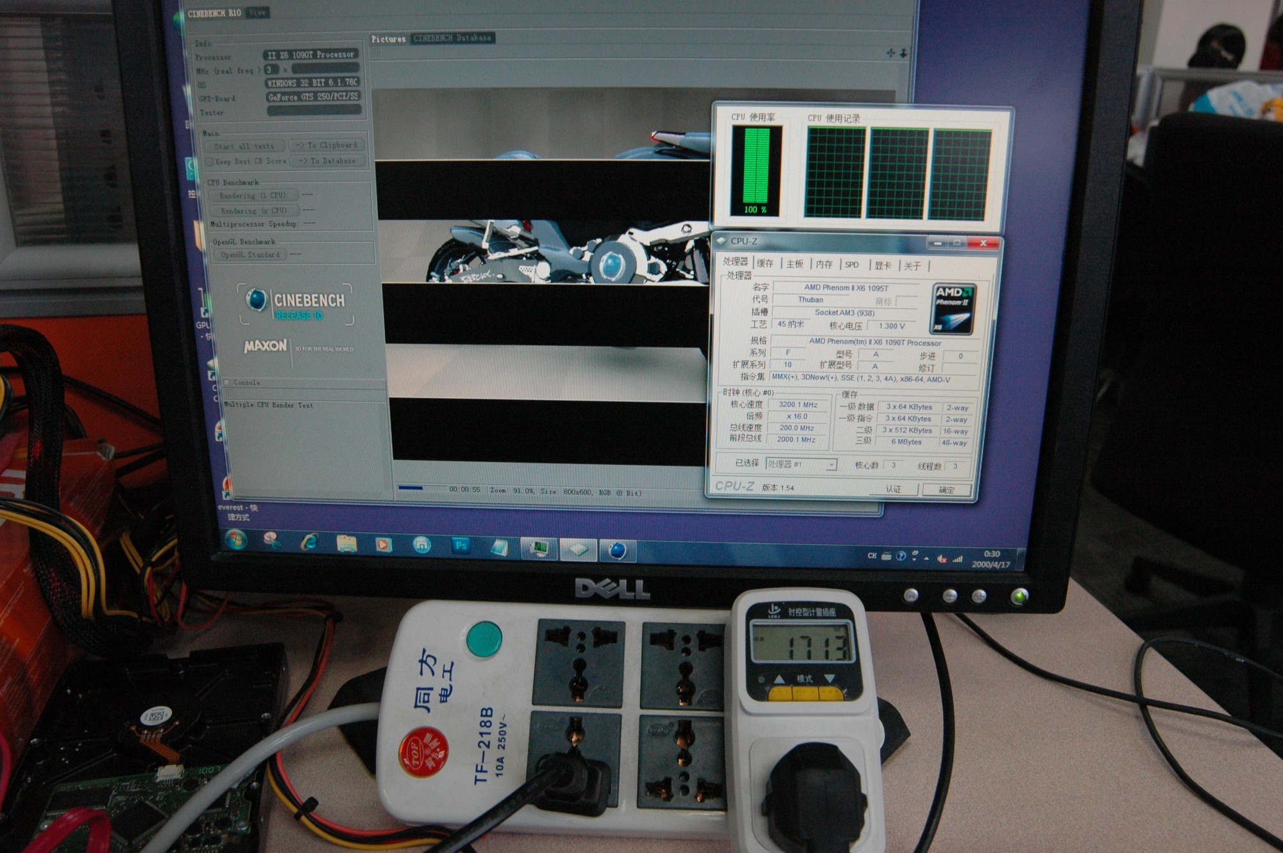Open Windows Explorer folder icon in taskbar

tap(346, 544)
